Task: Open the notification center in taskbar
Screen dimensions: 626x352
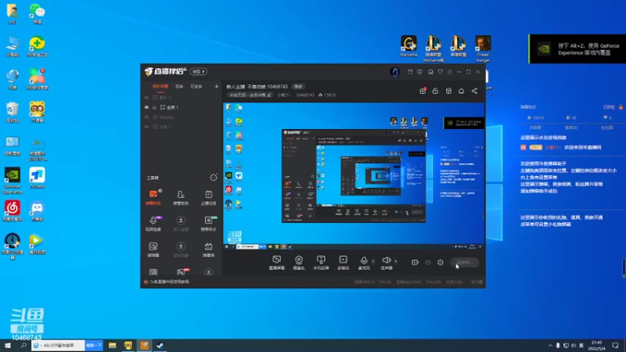Action: coord(615,345)
